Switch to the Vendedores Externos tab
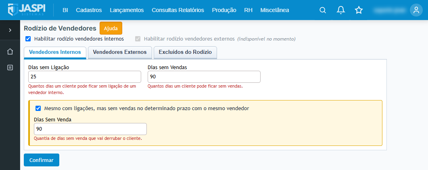428x170 pixels. 120,52
